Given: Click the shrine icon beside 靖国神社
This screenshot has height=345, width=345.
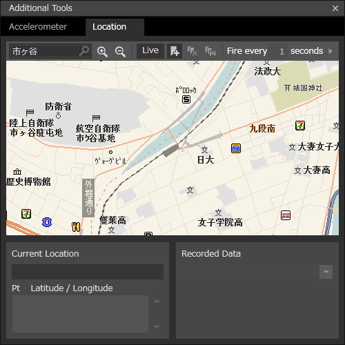Looking at the screenshot, I should (x=287, y=88).
